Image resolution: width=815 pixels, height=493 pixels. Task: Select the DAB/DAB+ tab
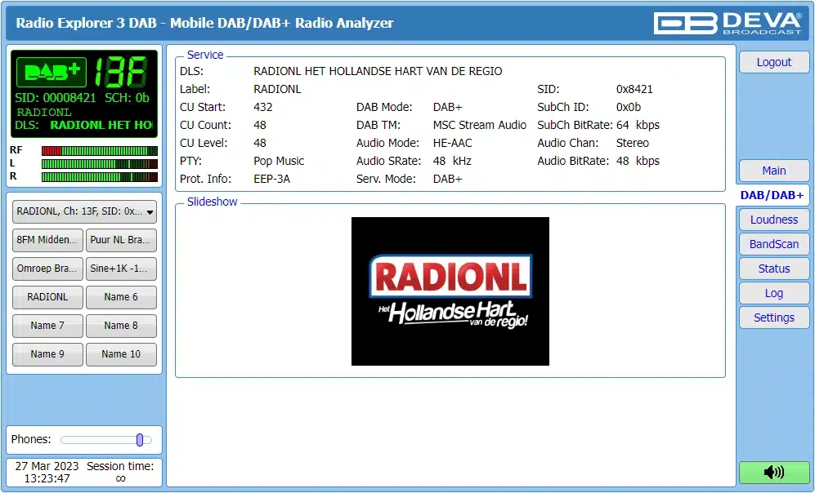click(x=772, y=195)
